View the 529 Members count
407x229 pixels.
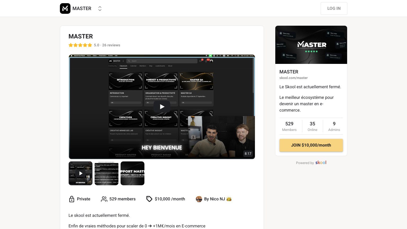[x=289, y=126]
